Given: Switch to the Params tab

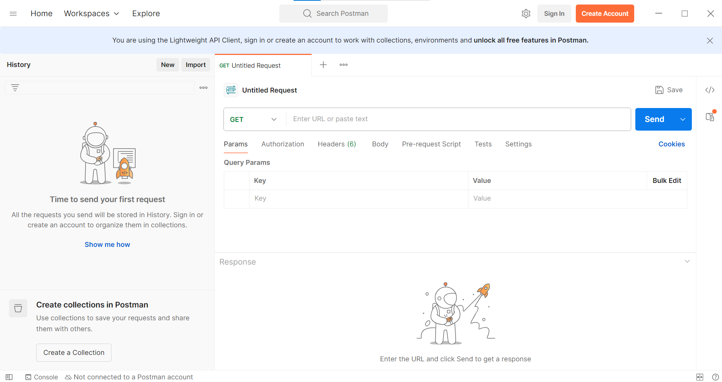Looking at the screenshot, I should click(x=236, y=144).
